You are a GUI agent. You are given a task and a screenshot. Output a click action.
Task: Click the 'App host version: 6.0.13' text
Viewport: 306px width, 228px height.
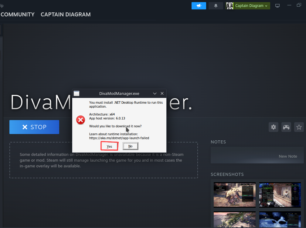pyautogui.click(x=107, y=118)
